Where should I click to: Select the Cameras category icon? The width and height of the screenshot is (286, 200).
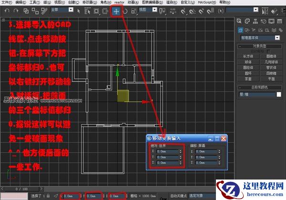point(260,30)
